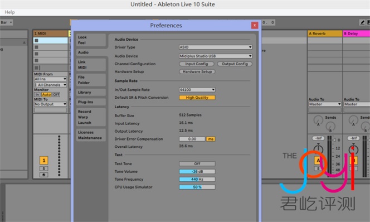Switch to Look Feel preferences tab

tap(91, 40)
